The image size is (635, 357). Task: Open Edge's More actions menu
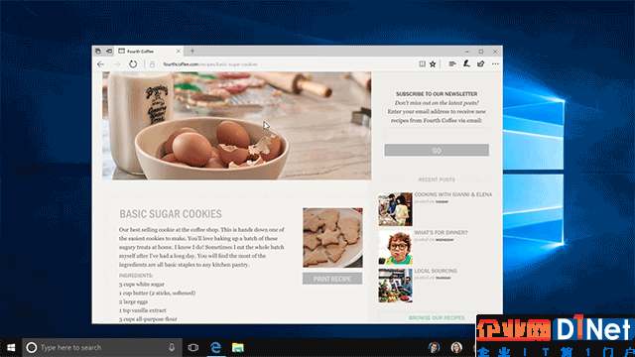[x=495, y=63]
